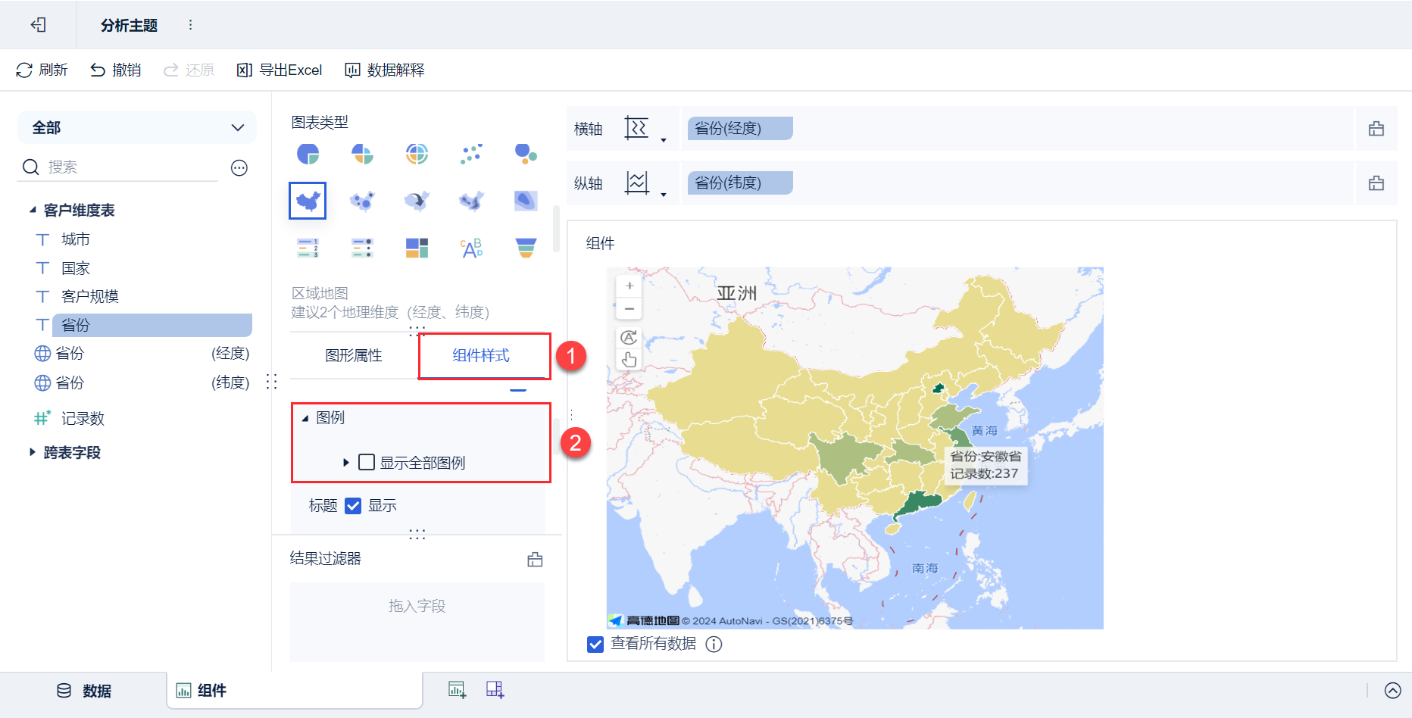Choose the map icon between flow map and heat map

click(471, 201)
